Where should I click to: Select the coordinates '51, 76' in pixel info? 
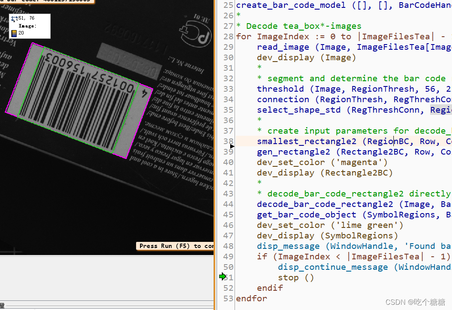[26, 18]
